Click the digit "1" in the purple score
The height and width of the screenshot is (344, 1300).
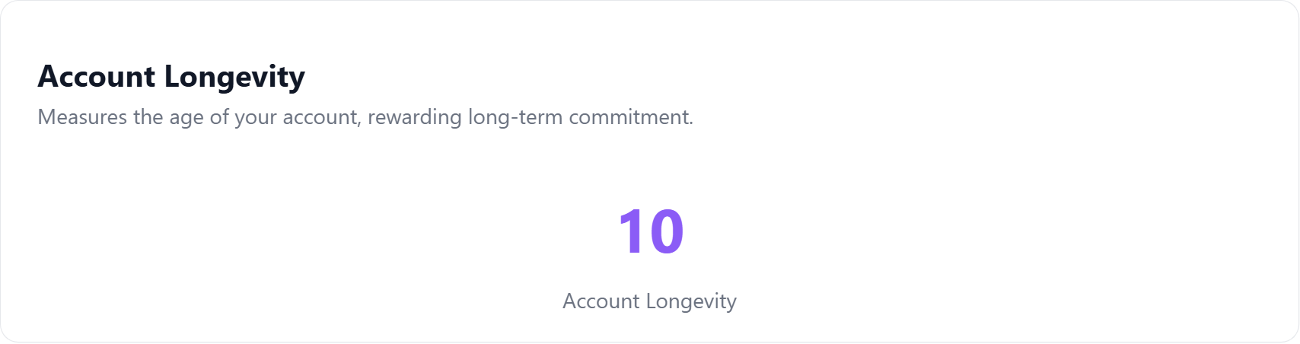(x=632, y=232)
